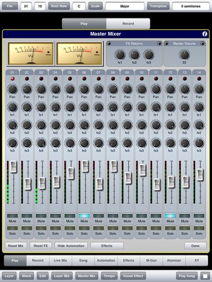The height and width of the screenshot is (282, 212).
Task: Turn the fx3 knob on channel 02
Action: pos(27,143)
